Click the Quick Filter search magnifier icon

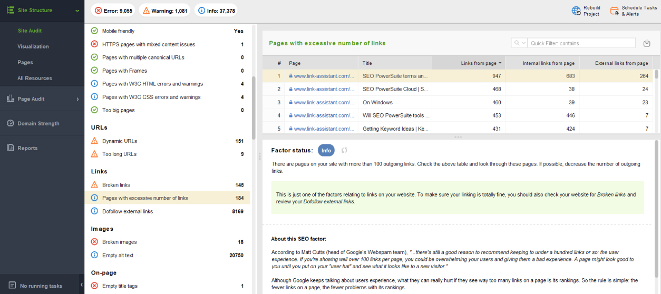click(x=518, y=43)
